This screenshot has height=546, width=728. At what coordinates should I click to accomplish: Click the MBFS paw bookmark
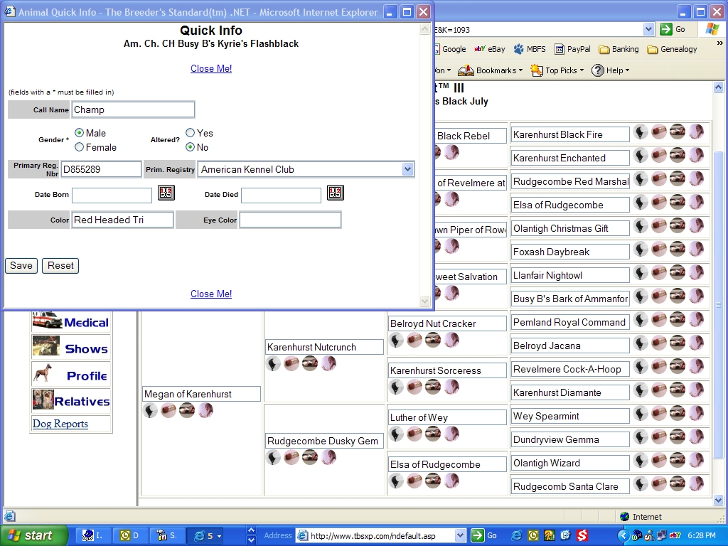pos(530,49)
